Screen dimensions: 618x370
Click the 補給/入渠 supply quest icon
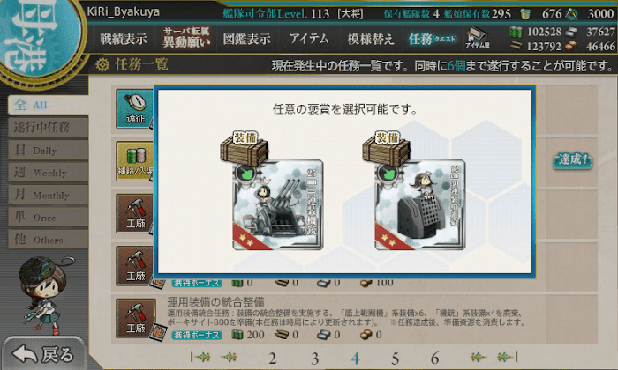pos(135,161)
